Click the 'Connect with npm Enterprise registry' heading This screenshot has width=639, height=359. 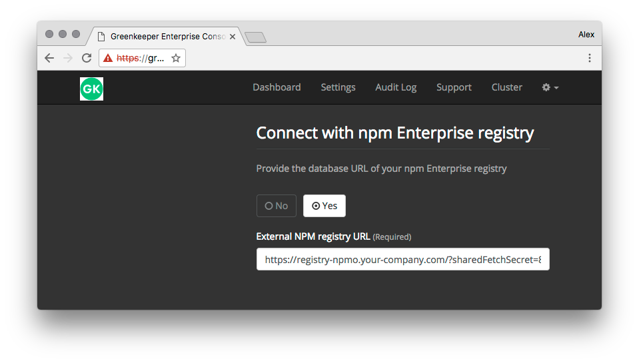395,133
